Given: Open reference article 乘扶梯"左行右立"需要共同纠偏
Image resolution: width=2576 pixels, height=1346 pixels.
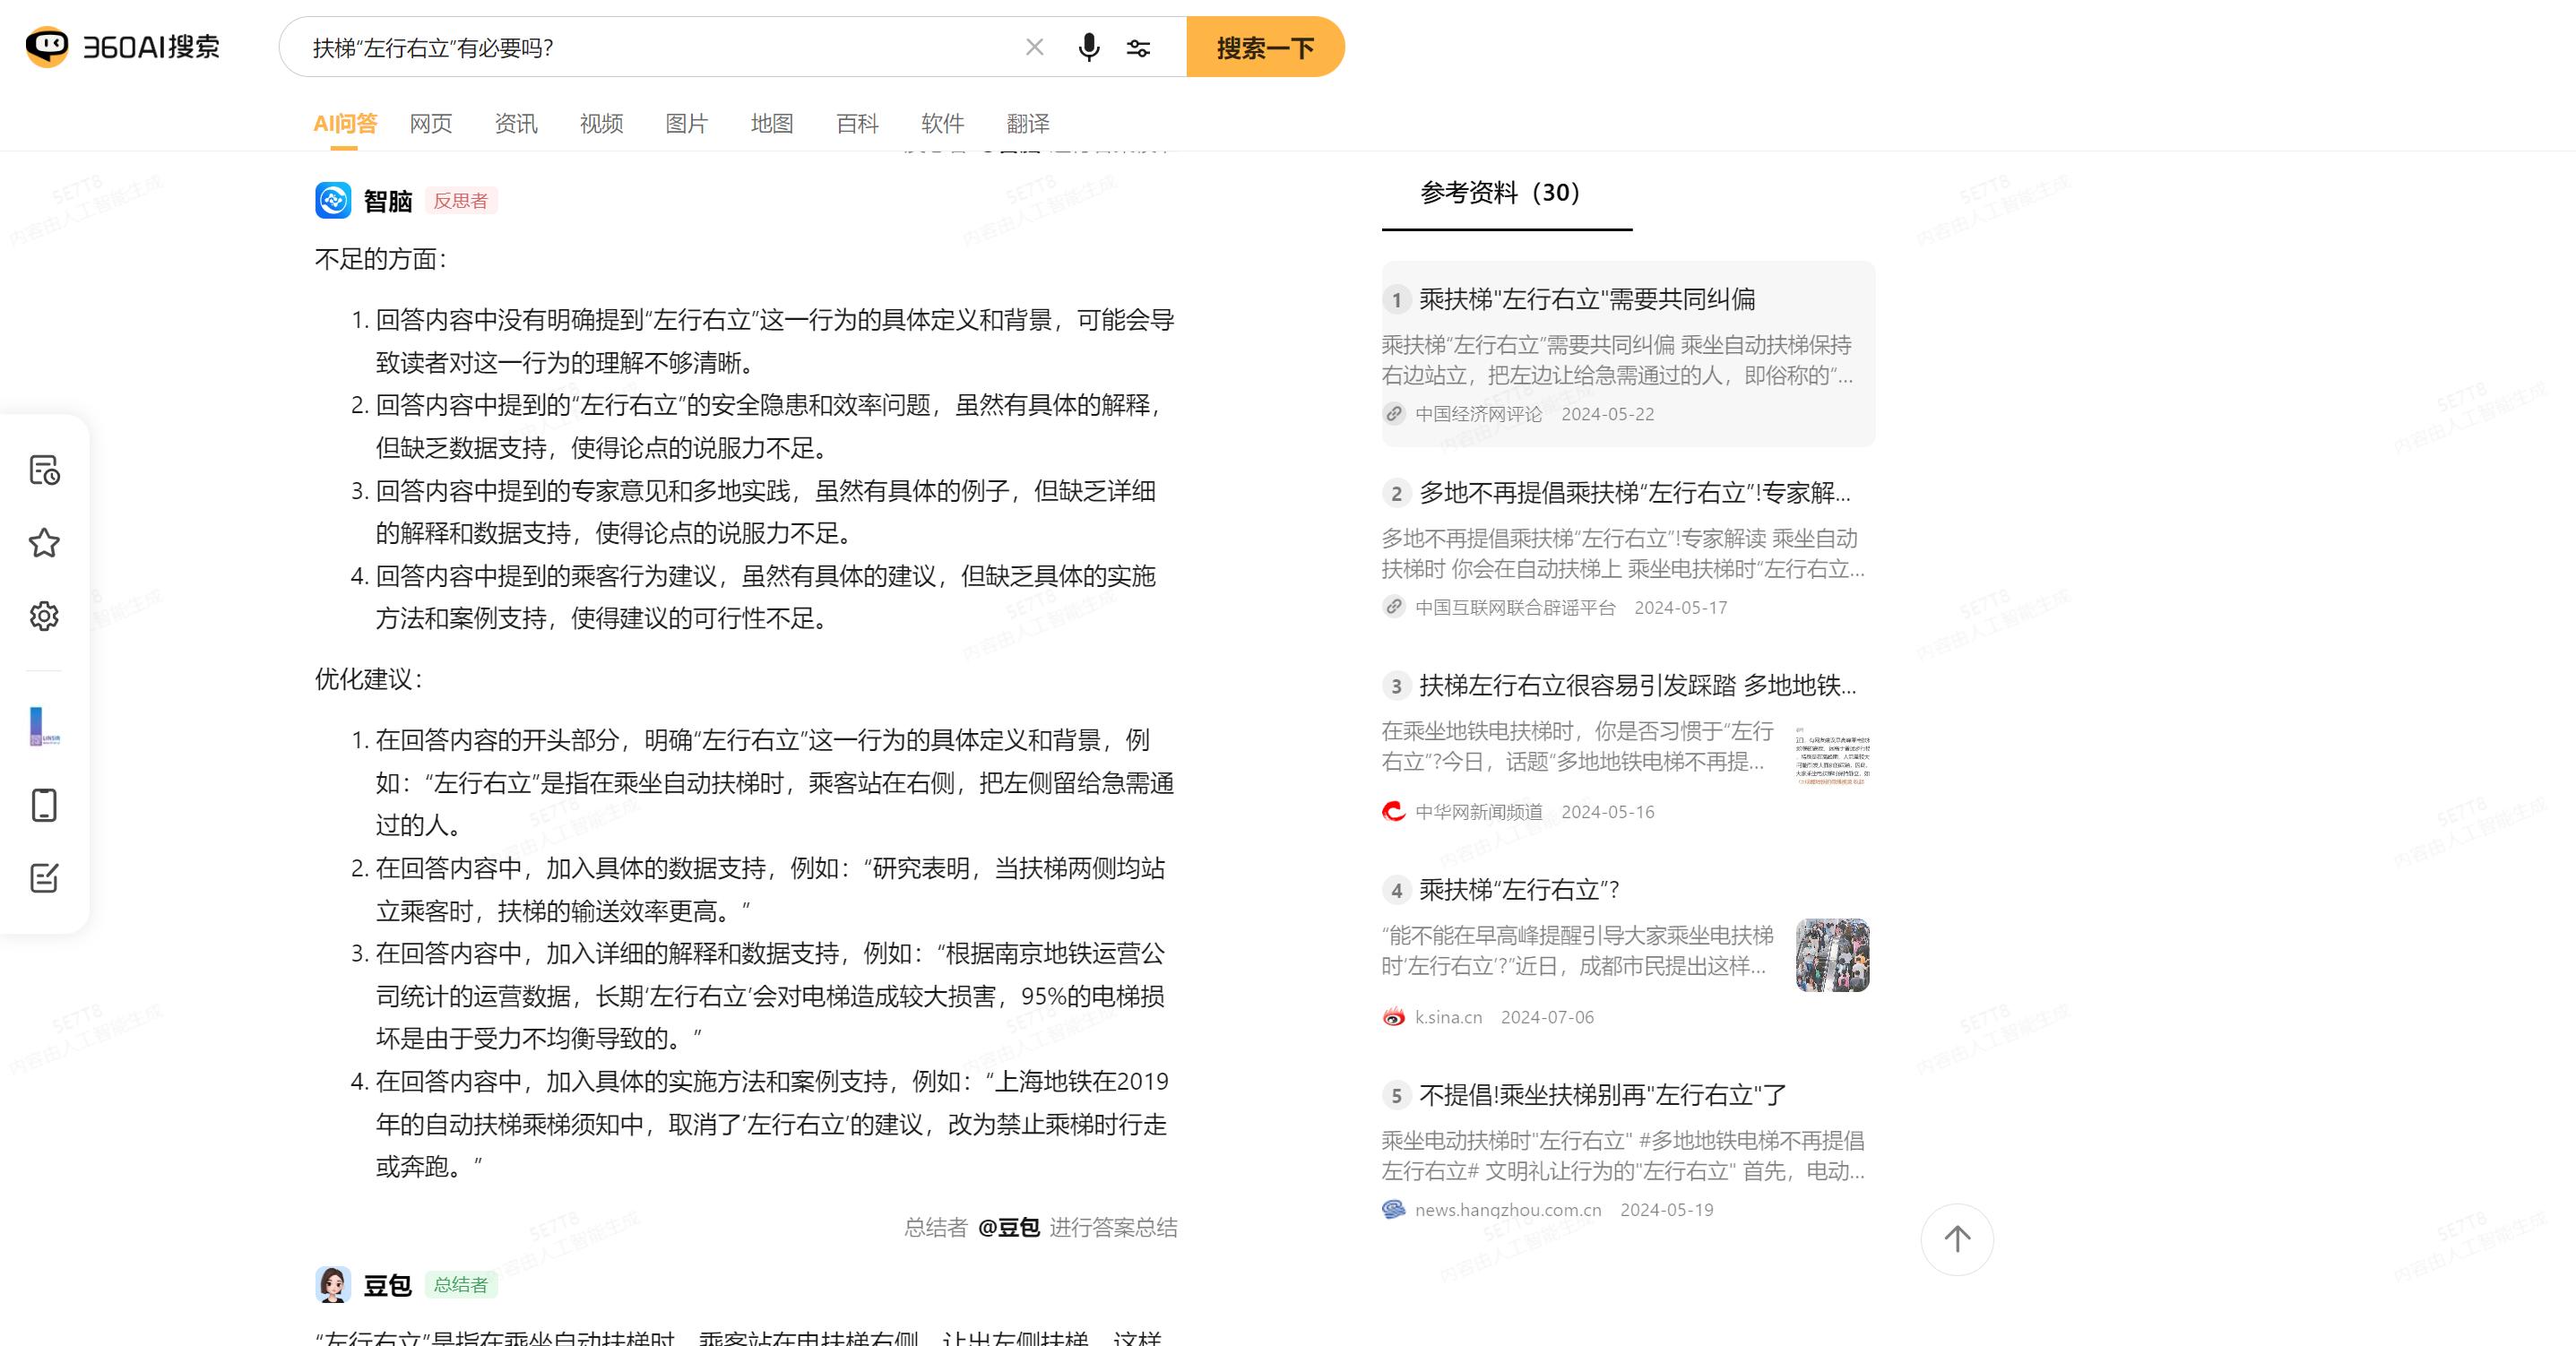Looking at the screenshot, I should click(x=1588, y=299).
